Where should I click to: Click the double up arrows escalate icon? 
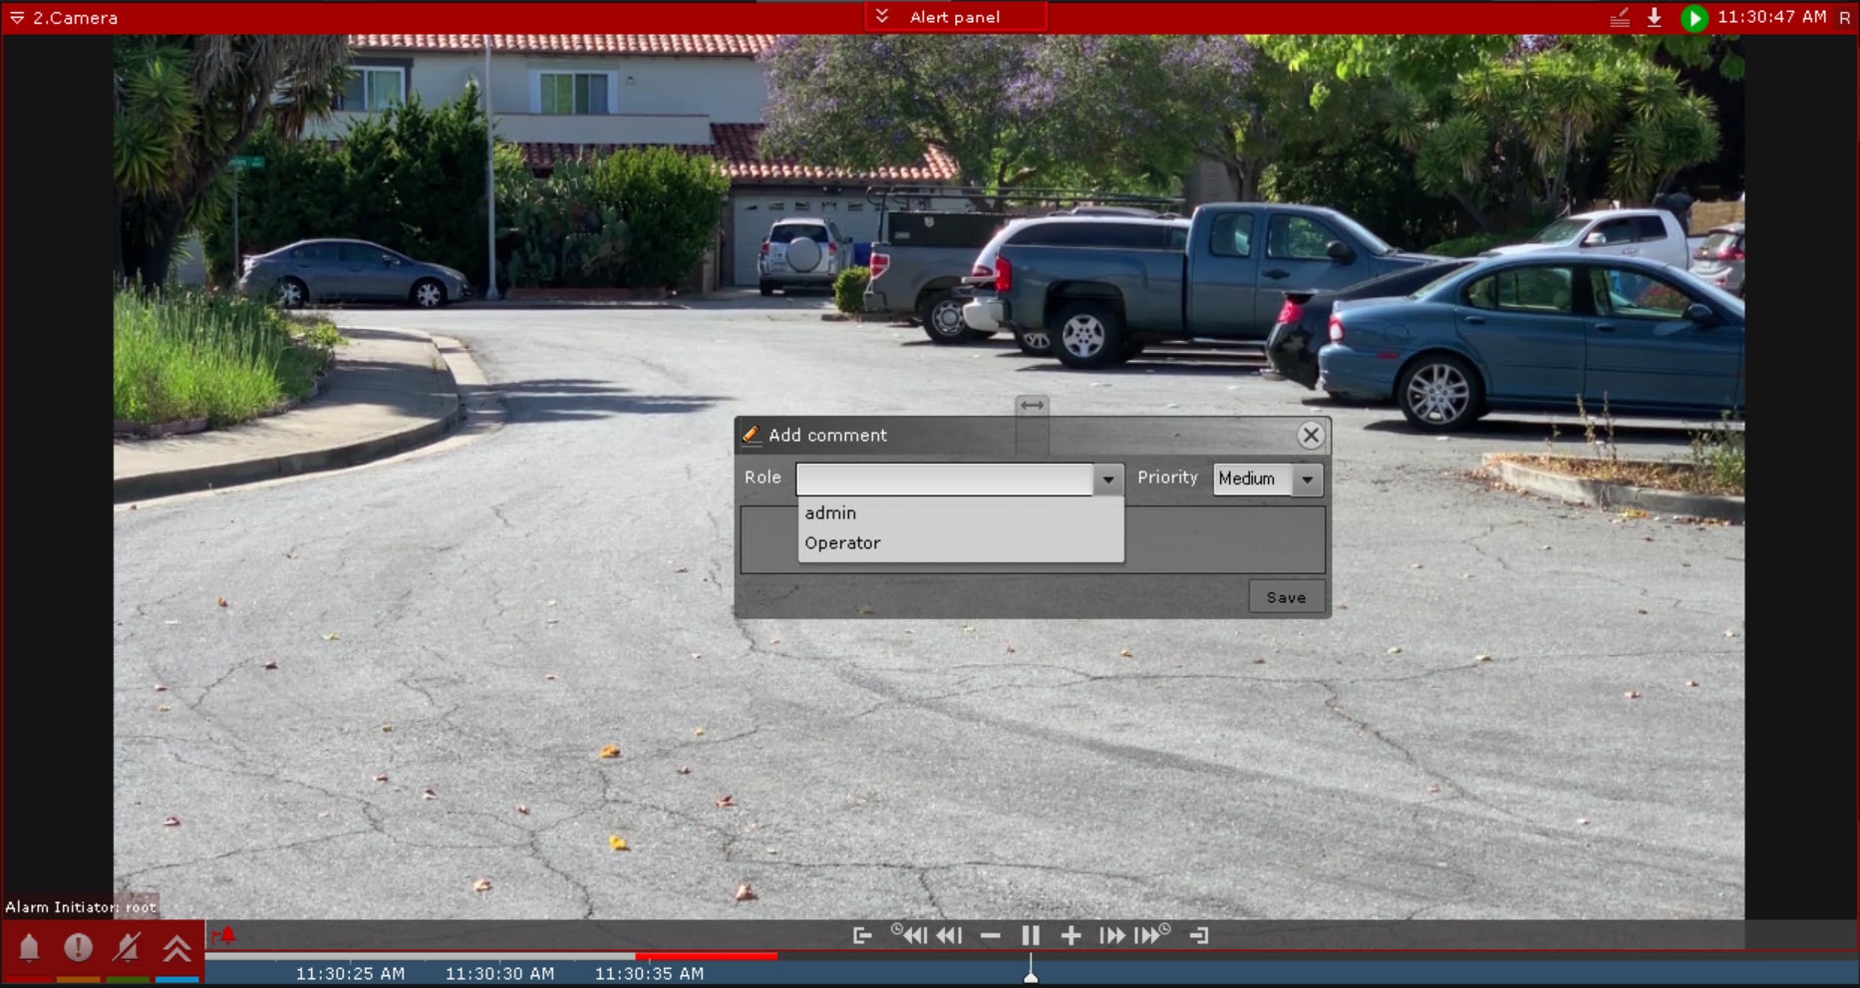click(176, 947)
